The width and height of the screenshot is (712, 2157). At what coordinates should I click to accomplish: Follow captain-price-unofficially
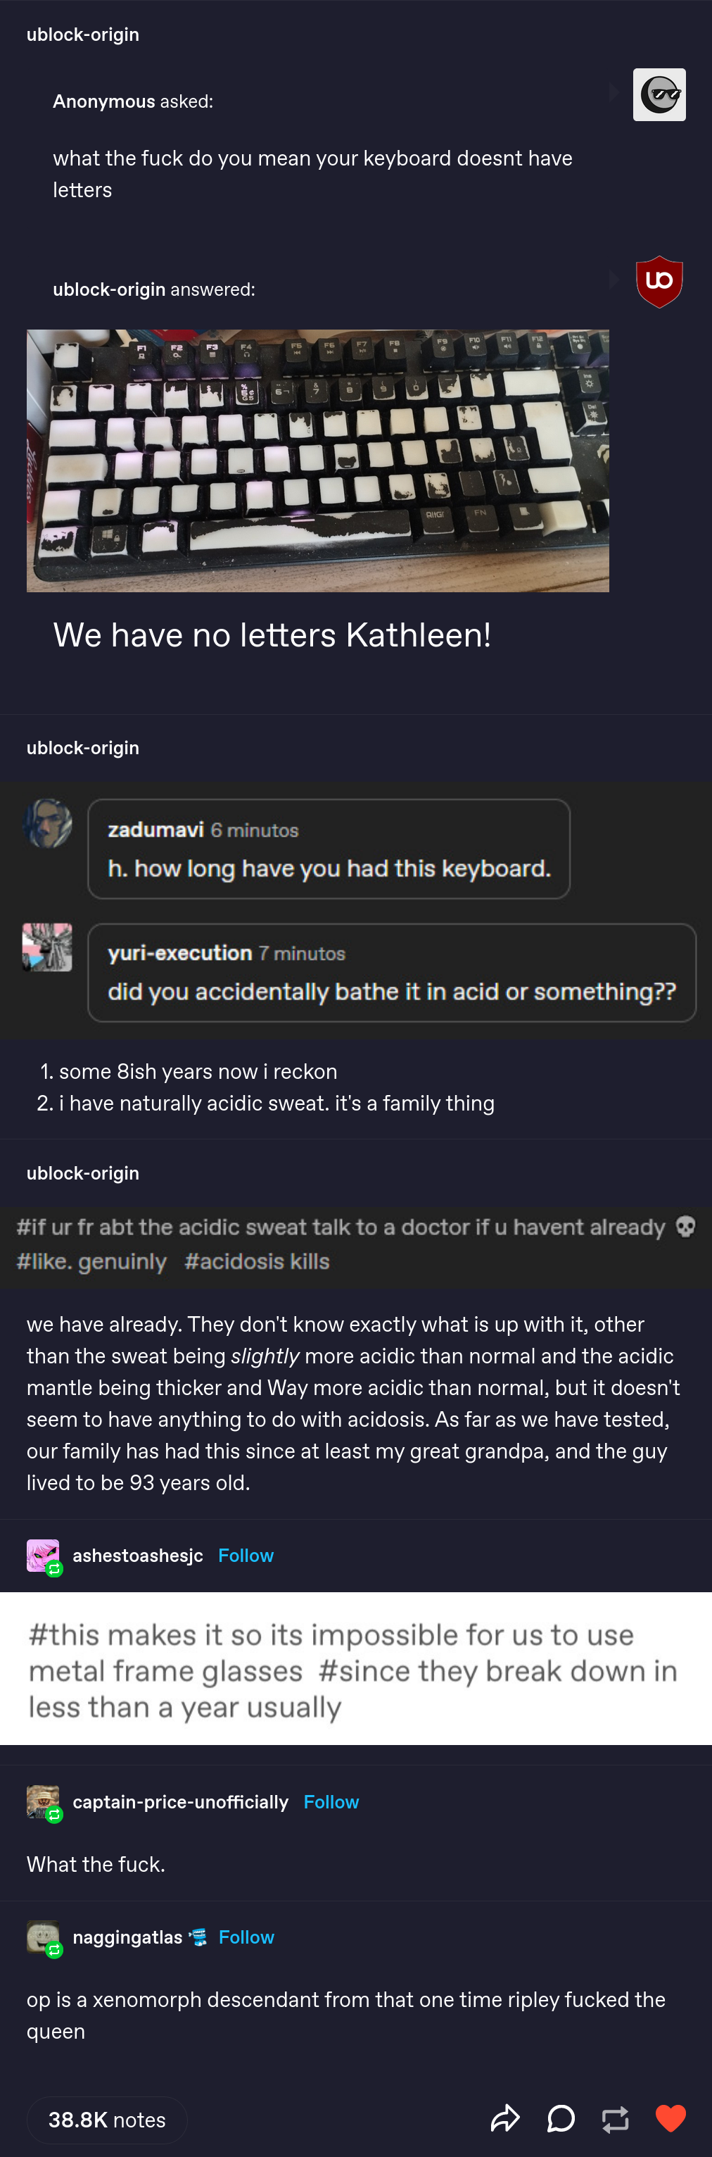(x=331, y=1801)
